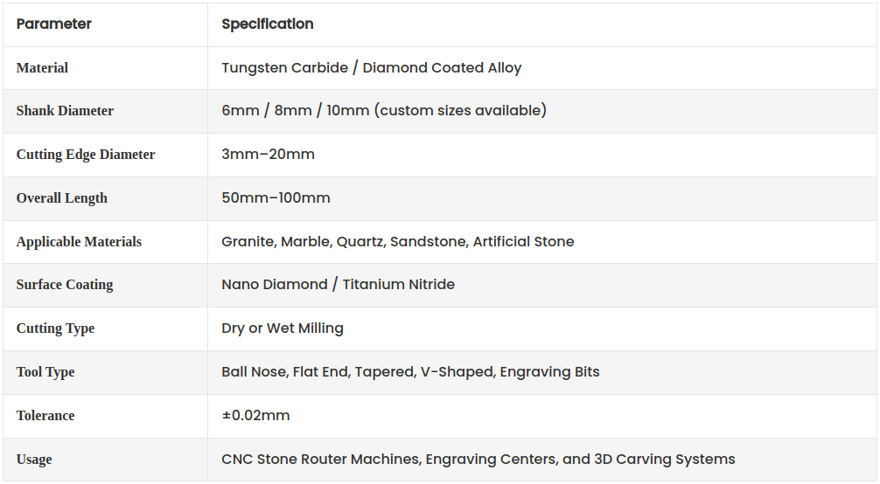Click the Tungsten Carbide specification text
This screenshot has height=484, width=880.
[x=371, y=68]
